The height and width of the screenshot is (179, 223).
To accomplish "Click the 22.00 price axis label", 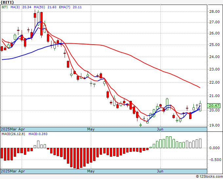I will coord(214,82).
